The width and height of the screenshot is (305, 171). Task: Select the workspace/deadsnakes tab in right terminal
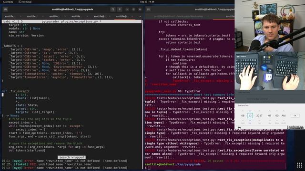tap(178, 17)
